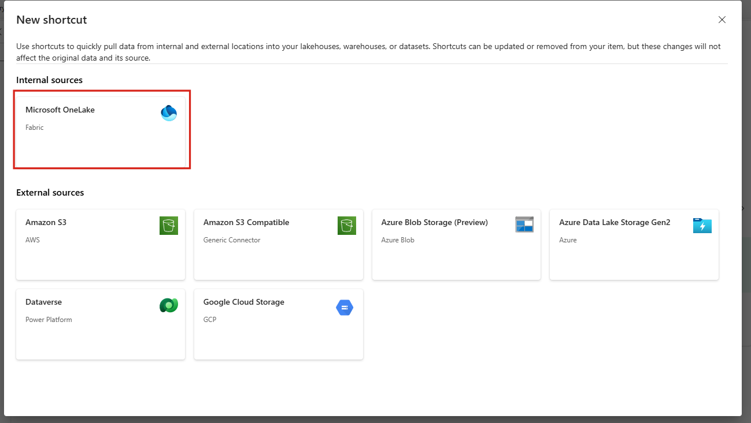Select the Google Cloud Storage card title

pyautogui.click(x=244, y=302)
